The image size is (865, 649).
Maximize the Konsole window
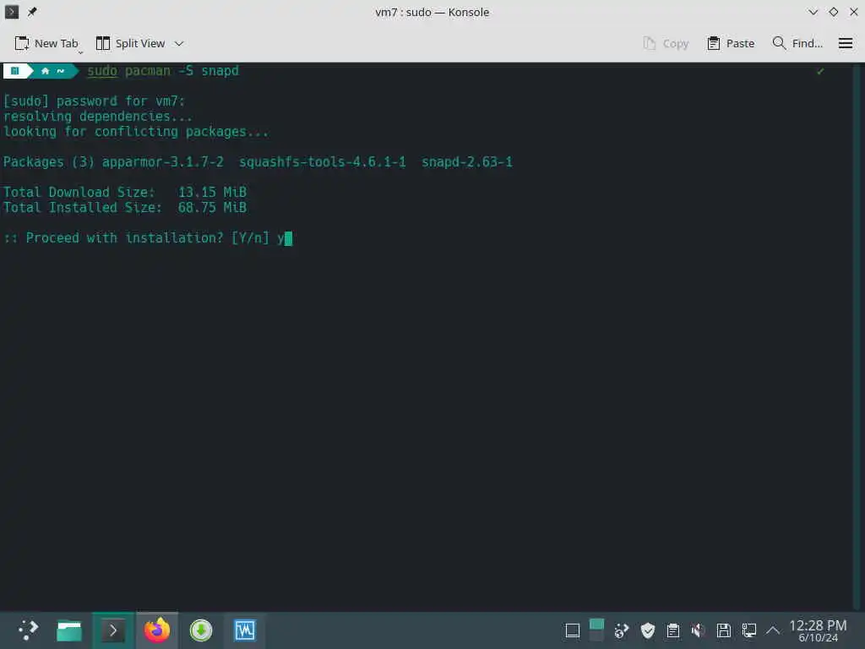(x=834, y=12)
